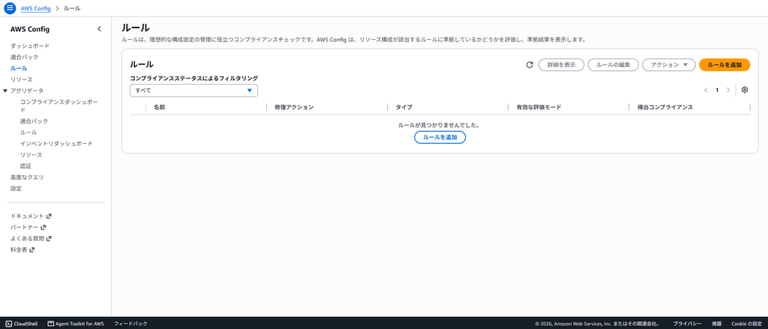
Task: Select ダッシュボード in sidebar
Action: point(30,46)
